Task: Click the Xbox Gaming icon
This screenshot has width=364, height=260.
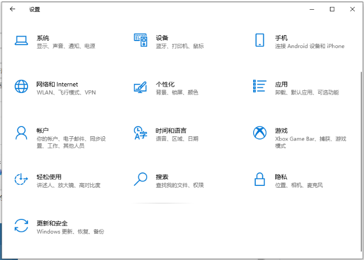Action: (260, 133)
